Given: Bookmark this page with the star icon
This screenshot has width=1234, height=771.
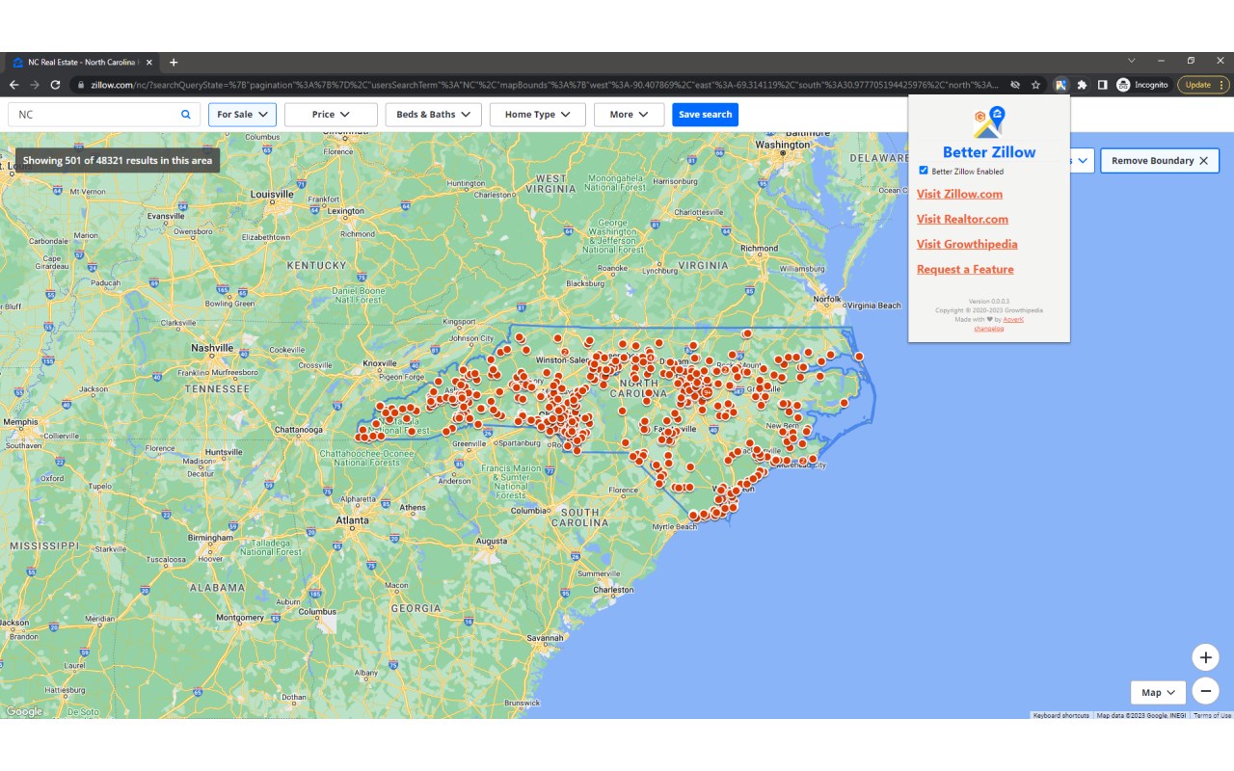Looking at the screenshot, I should pyautogui.click(x=1035, y=85).
